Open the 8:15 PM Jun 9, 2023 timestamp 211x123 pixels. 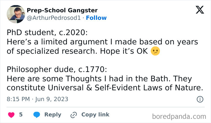coord(37,99)
